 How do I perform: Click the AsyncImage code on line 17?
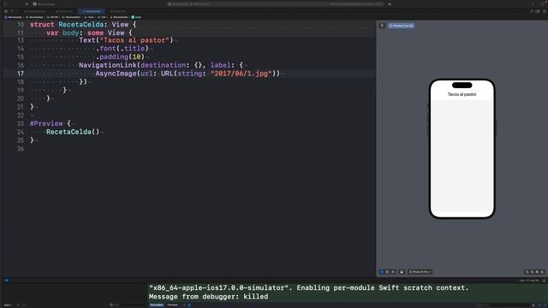pyautogui.click(x=188, y=74)
